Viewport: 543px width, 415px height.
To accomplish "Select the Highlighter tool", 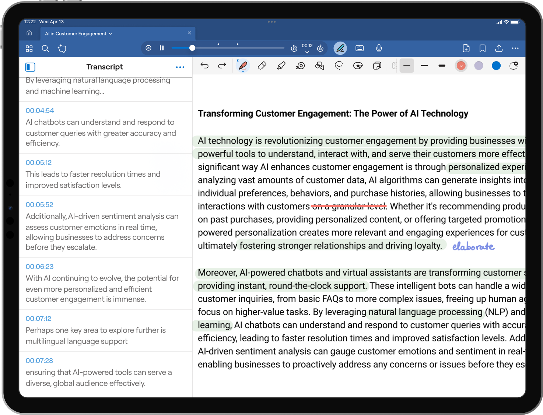I will [x=281, y=66].
